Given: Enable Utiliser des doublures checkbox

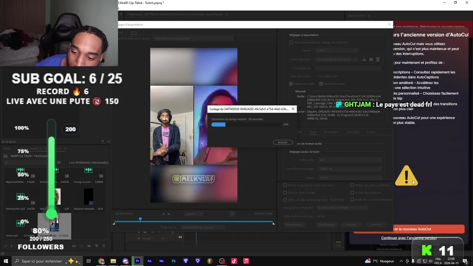Looking at the screenshot, I should 352,192.
